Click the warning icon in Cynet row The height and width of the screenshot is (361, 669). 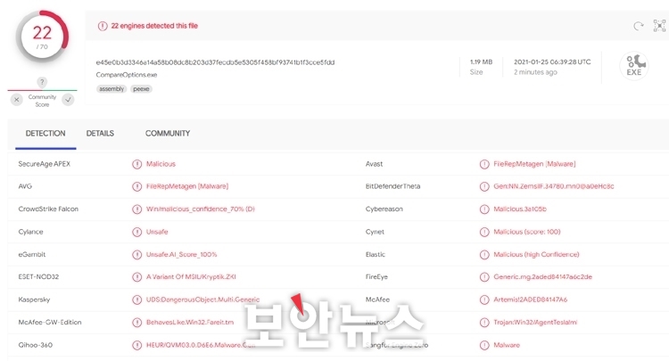(x=484, y=232)
